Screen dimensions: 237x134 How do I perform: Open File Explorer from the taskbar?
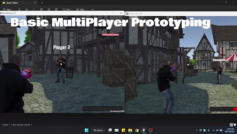point(130,130)
